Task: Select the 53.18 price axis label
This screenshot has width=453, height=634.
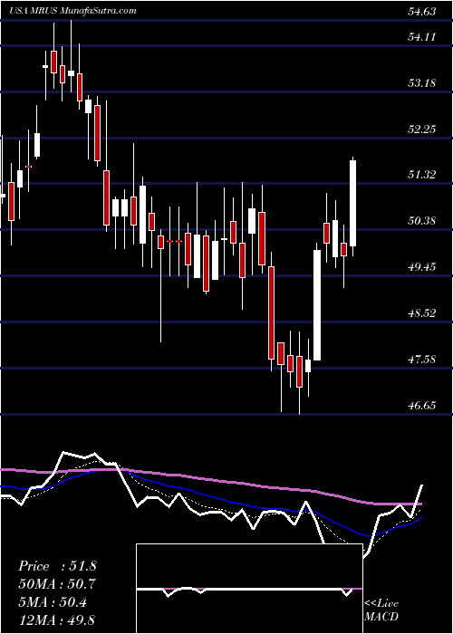Action: (421, 83)
